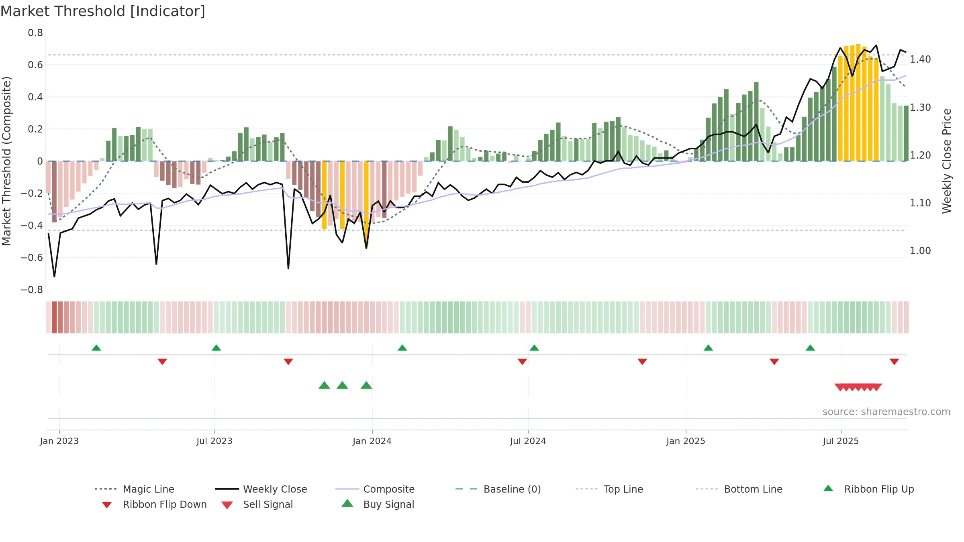Click the −0.6 left axis tick label

32,258
